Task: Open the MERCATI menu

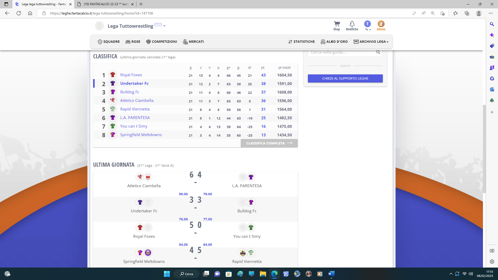Action: coord(193,42)
